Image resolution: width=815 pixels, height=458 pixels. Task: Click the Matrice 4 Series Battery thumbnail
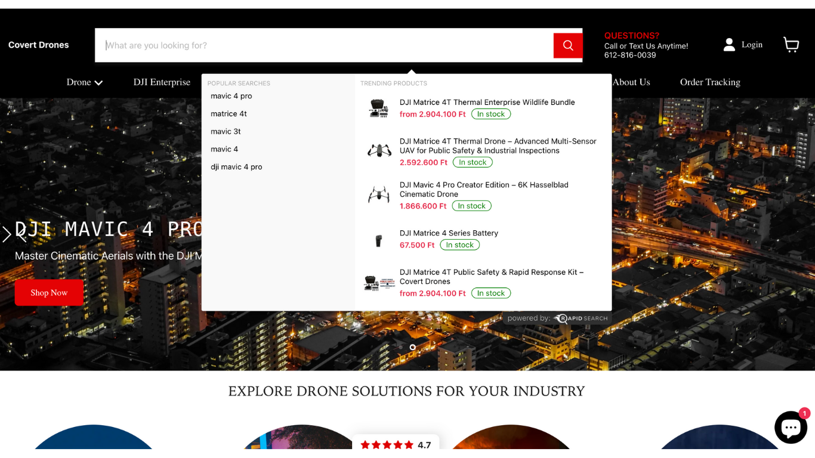point(379,240)
